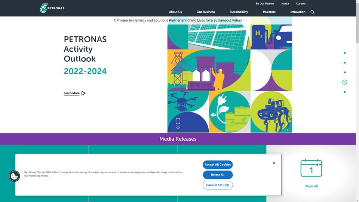
Task: Click the hero illustration banner image
Action: pos(230,74)
